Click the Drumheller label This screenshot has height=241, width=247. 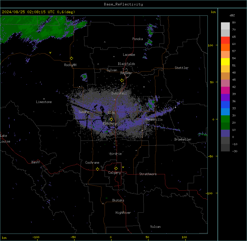pos(183,139)
